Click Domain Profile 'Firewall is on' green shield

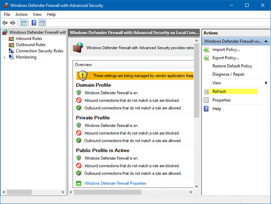(x=79, y=93)
